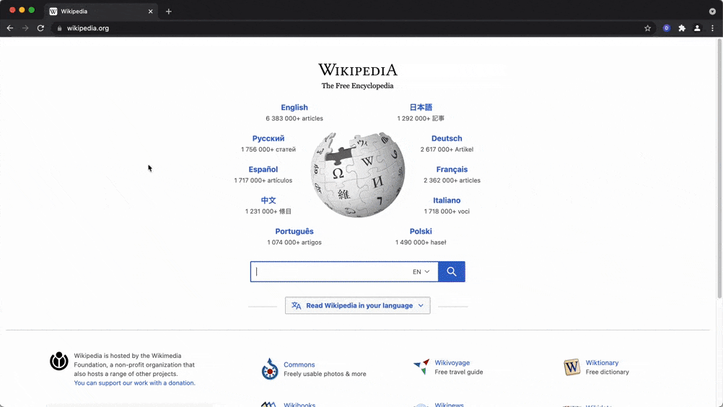This screenshot has height=407, width=723.
Task: Open the English Wikipedia link
Action: pos(294,108)
